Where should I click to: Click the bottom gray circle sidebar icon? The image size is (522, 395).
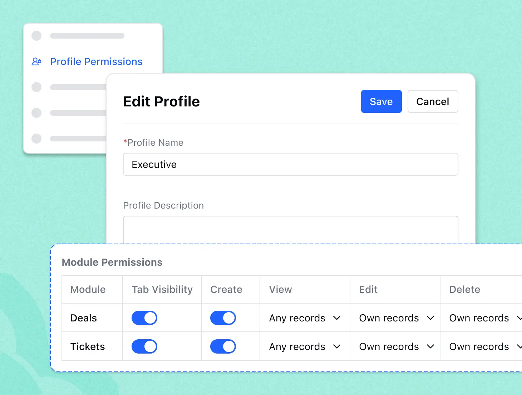point(36,139)
